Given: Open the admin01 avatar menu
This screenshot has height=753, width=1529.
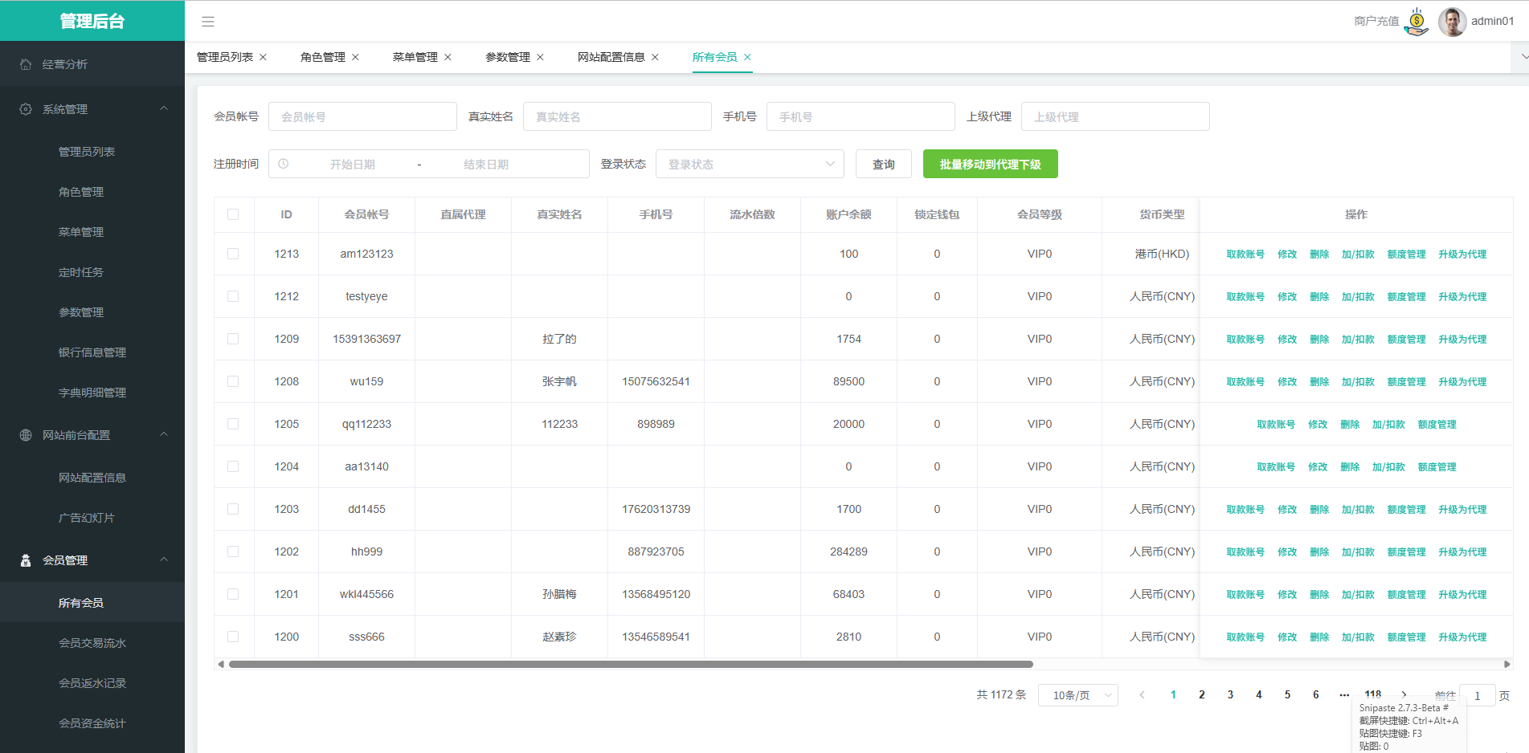Looking at the screenshot, I should [x=1452, y=22].
